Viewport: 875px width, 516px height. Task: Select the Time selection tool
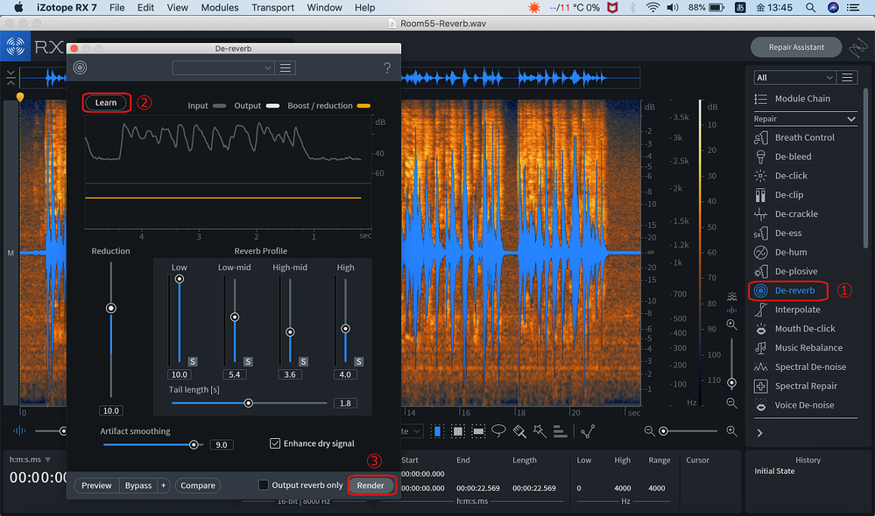click(x=438, y=431)
